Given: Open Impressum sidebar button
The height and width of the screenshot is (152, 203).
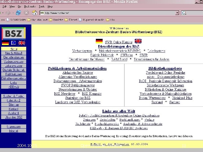Looking at the screenshot, I should 14,126.
